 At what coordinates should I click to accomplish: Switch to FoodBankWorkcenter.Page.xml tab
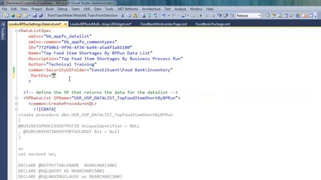pyautogui.click(x=164, y=24)
